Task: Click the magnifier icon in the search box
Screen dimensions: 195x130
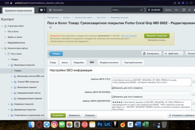Action: tap(141, 10)
